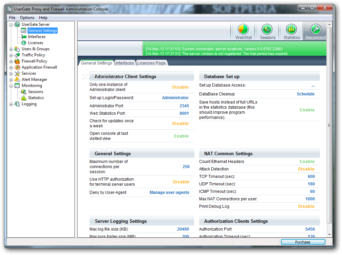Screen dimensions: 342x255
Task: Collapse the UserGate Server tree node
Action: 11,25
